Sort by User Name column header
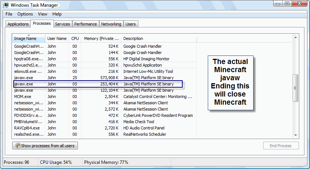310x169 pixels. tap(57, 38)
